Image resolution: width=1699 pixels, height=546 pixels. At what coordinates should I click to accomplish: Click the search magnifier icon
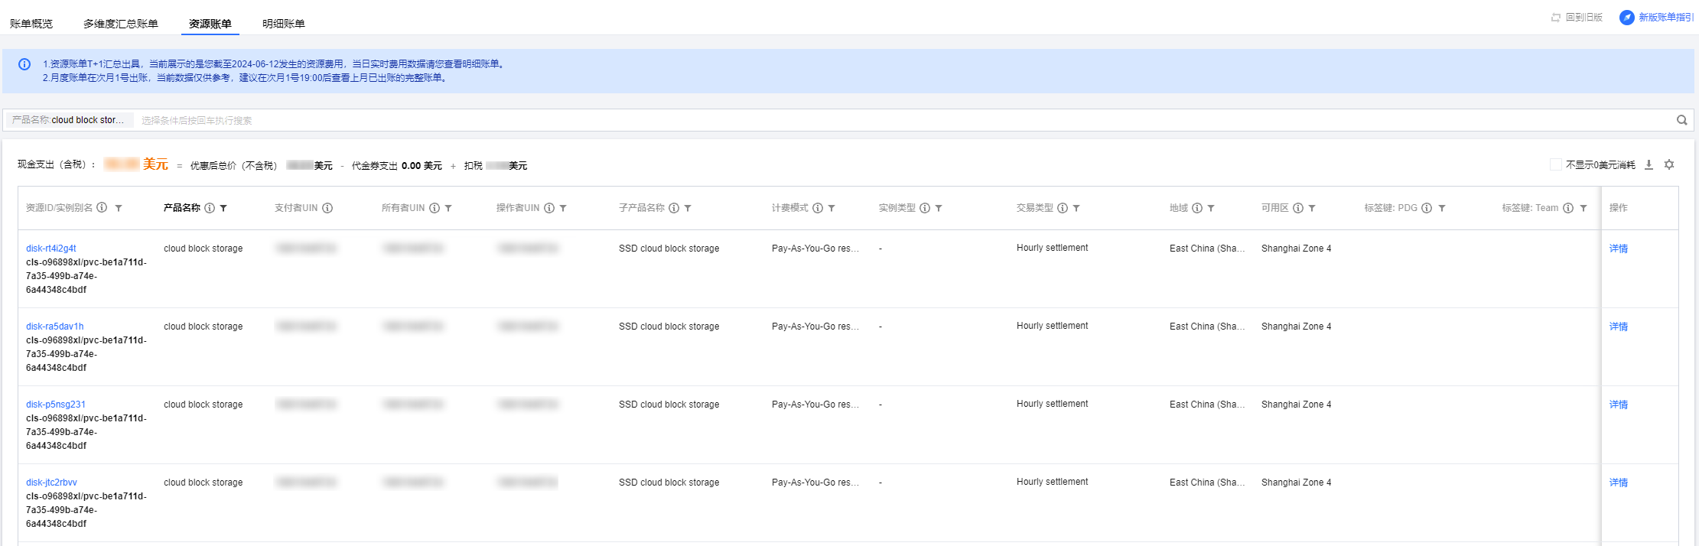point(1681,120)
